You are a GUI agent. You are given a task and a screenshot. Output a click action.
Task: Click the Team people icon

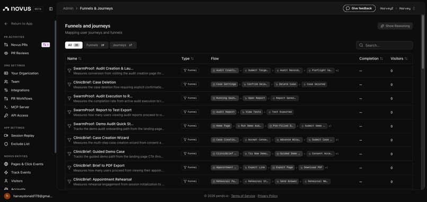(6, 82)
